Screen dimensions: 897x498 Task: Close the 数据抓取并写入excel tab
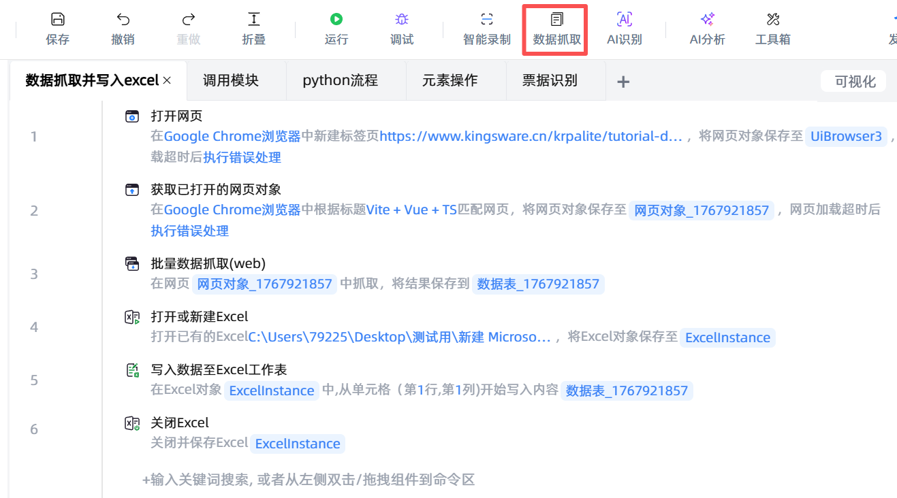(x=167, y=81)
